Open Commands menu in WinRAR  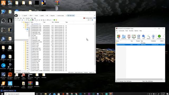(x=121, y=31)
